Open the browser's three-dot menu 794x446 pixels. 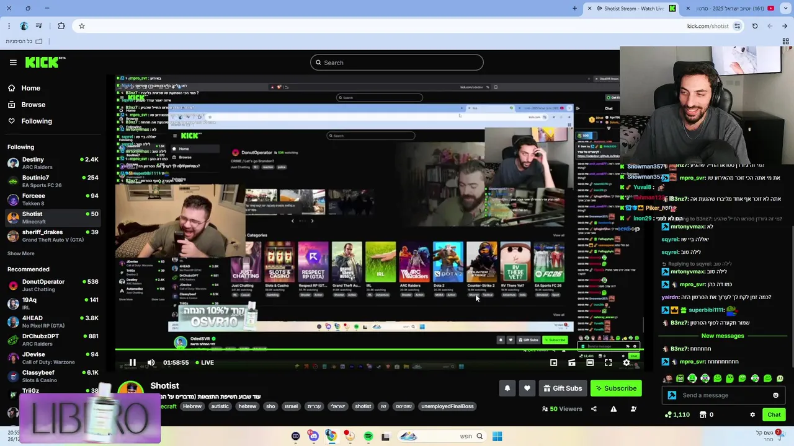tap(9, 26)
